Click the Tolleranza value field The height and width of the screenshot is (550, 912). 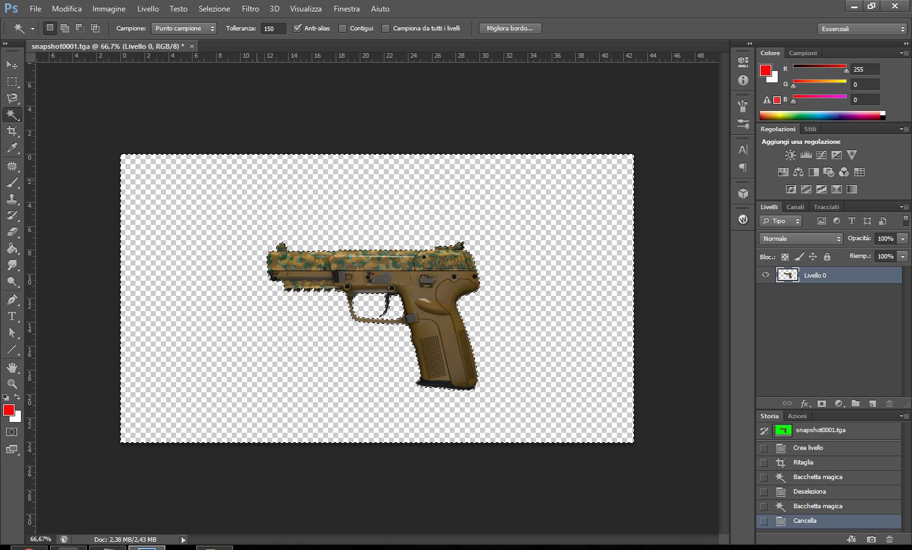[274, 29]
